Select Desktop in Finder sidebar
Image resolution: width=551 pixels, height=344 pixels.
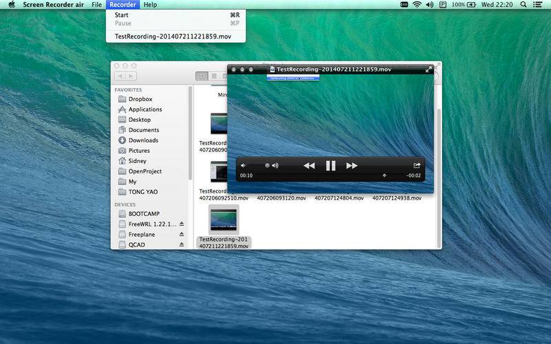[139, 120]
